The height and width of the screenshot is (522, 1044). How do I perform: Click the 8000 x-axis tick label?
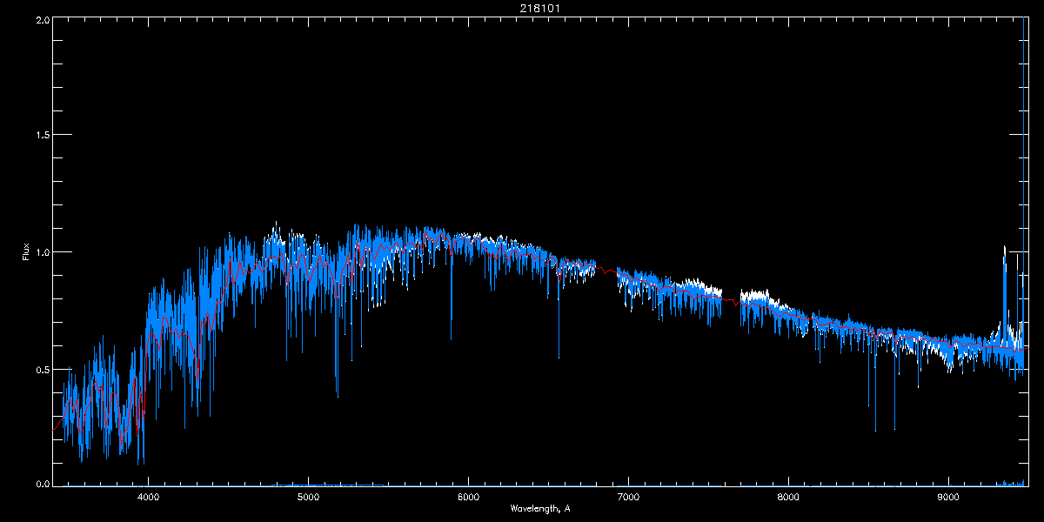[x=788, y=498]
